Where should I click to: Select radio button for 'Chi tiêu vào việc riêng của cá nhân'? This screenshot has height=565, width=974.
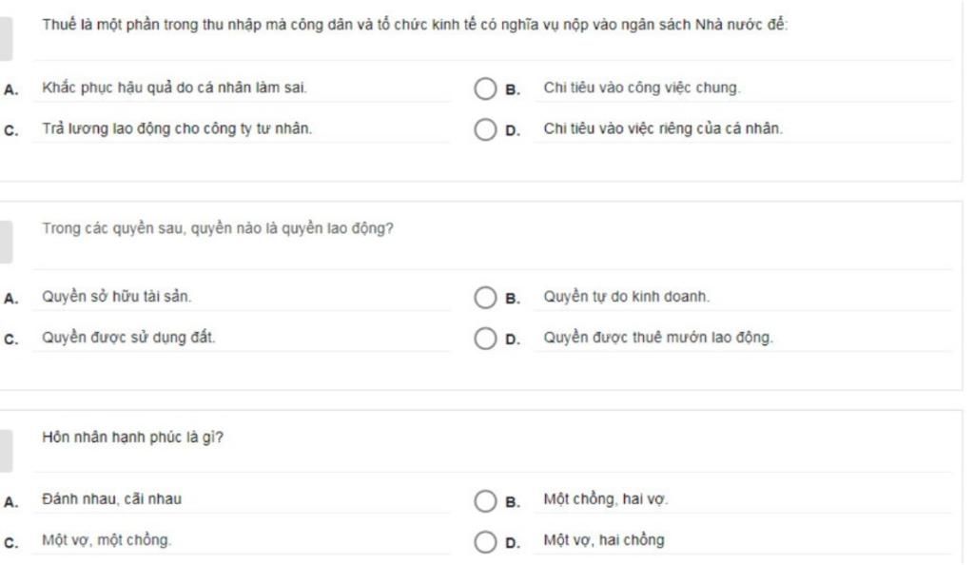485,130
